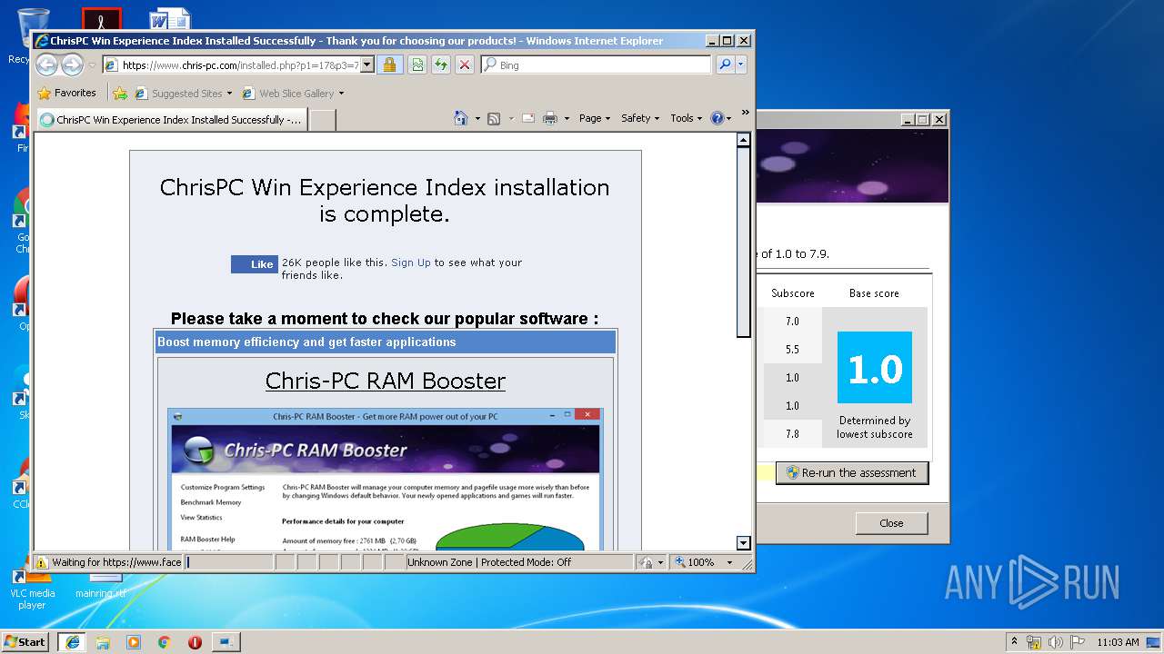This screenshot has height=654, width=1164.
Task: Open the Chris-PC RAM Booster heading link
Action: 386,381
